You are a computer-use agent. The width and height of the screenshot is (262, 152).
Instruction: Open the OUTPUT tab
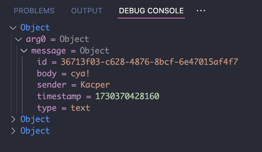click(x=87, y=11)
